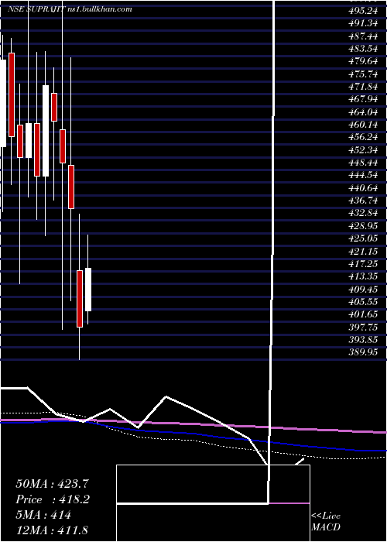
Task: Click the 487.44 price axis label
Action: pos(363,36)
